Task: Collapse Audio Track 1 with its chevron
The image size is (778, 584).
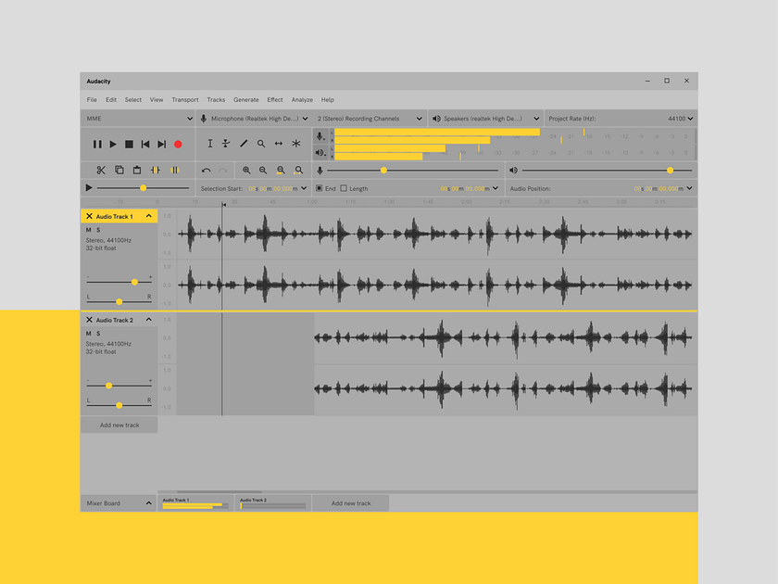Action: tap(148, 216)
